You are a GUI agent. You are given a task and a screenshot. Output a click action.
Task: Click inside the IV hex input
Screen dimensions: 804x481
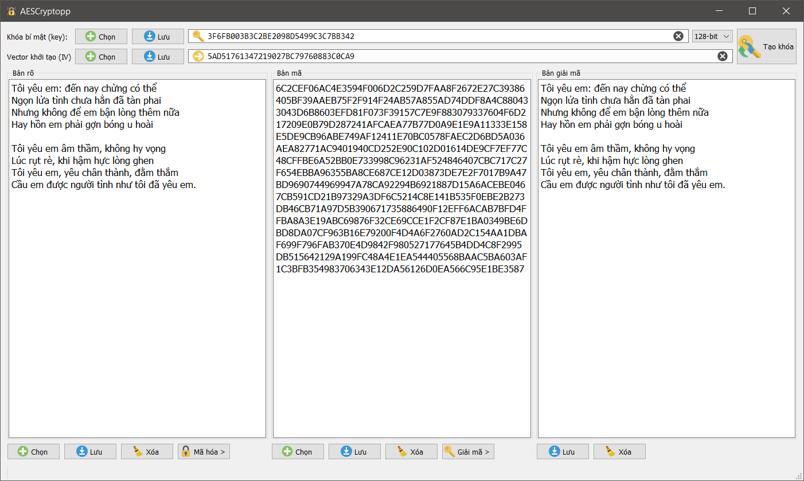tap(460, 56)
